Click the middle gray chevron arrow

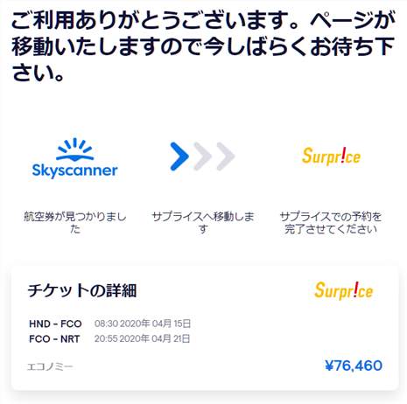202,157
